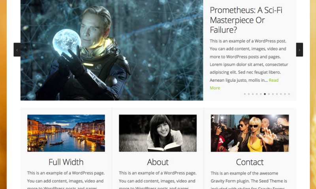Click the next slide arrow
The width and height of the screenshot is (316, 189).
click(299, 50)
